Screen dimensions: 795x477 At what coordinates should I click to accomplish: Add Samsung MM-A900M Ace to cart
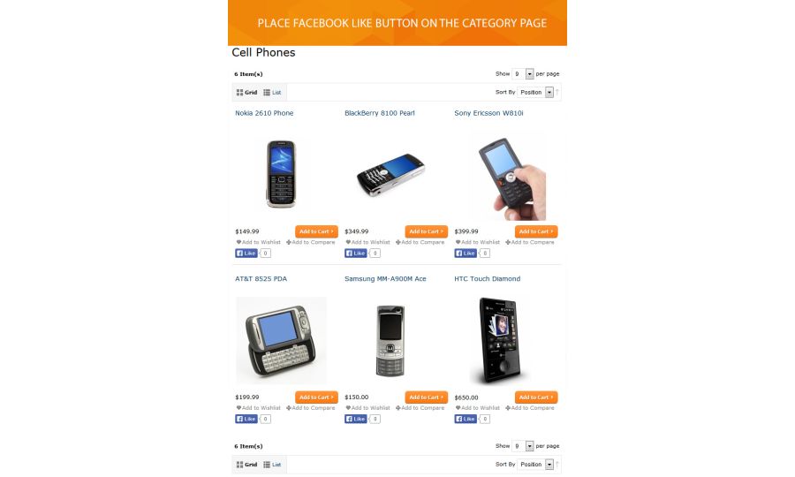427,397
